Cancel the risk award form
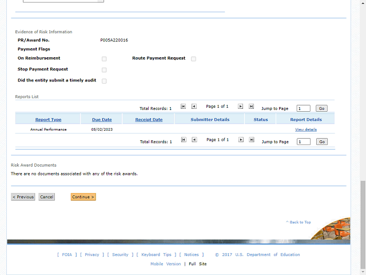Viewport: 366px width, 275px height. 47,197
